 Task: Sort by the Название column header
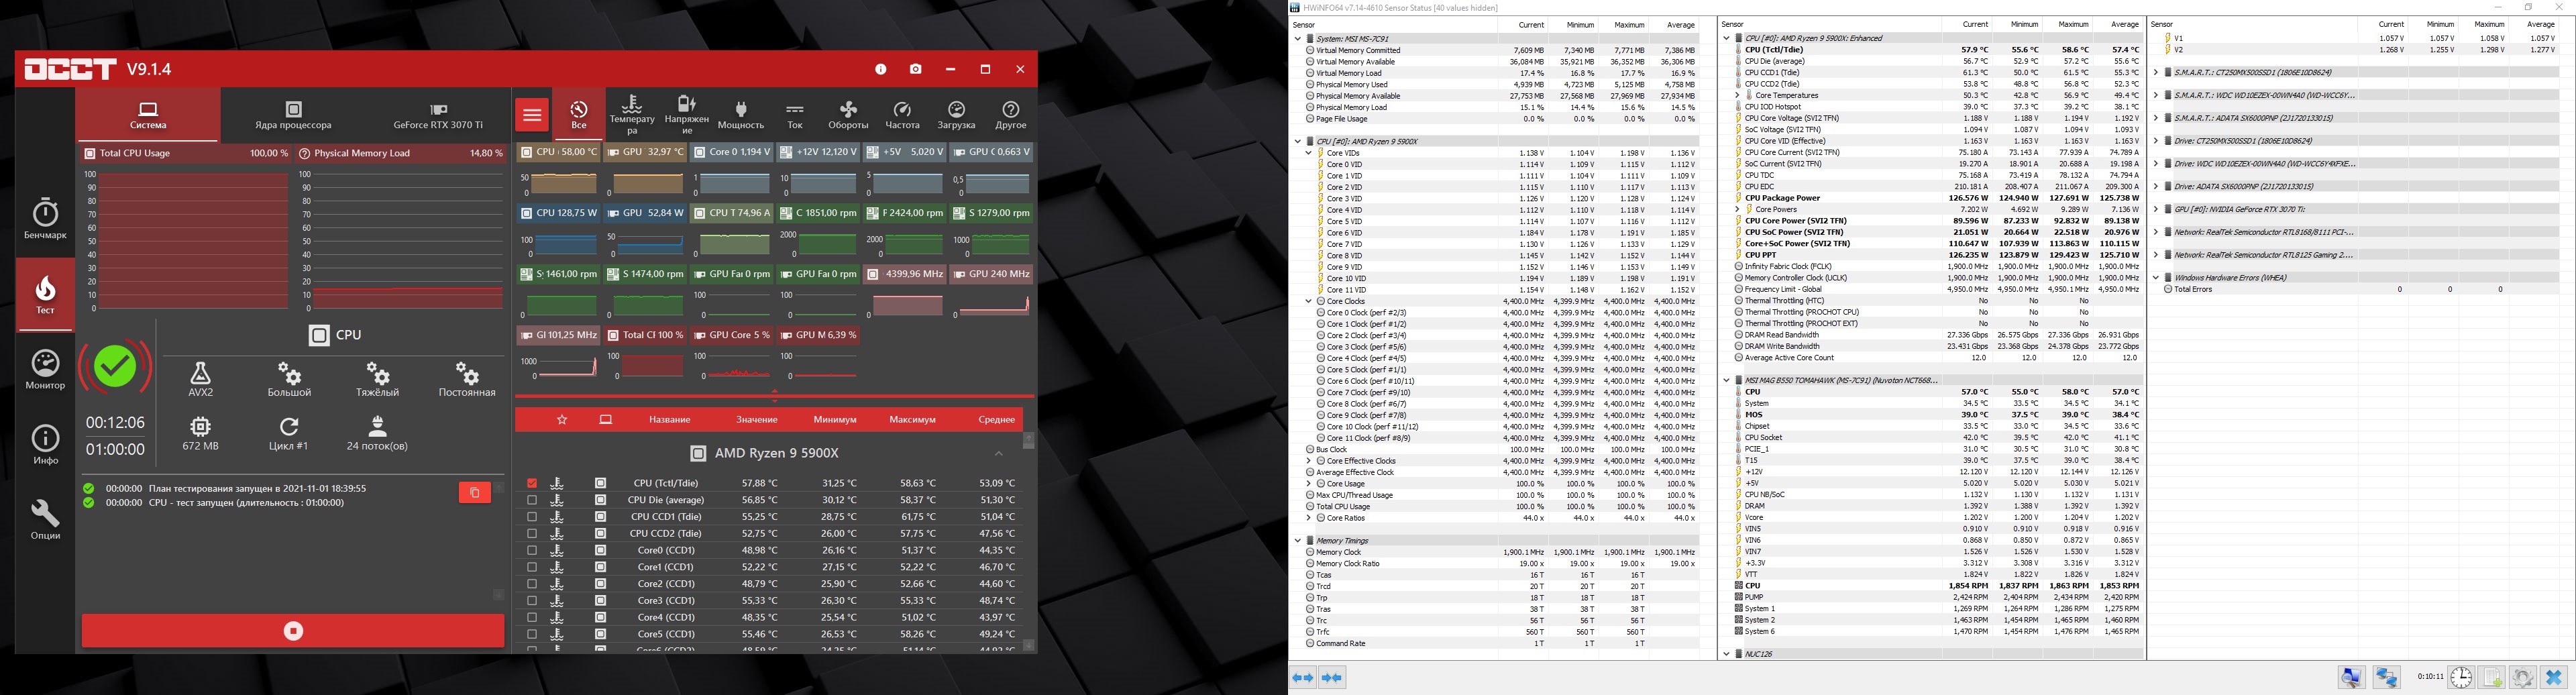click(x=669, y=420)
